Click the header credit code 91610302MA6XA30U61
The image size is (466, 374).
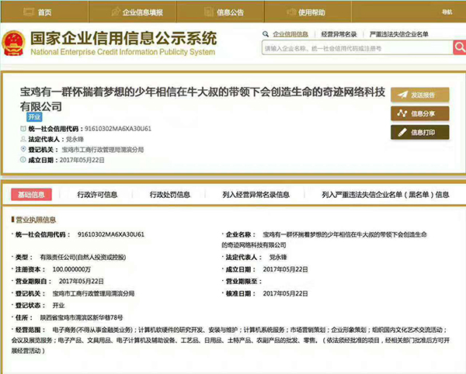coord(118,129)
